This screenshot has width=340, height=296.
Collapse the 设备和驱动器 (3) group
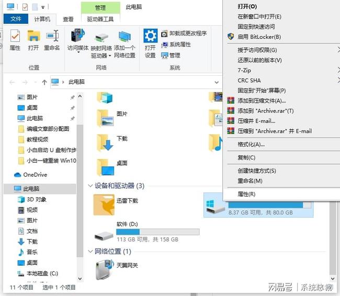tap(90, 186)
